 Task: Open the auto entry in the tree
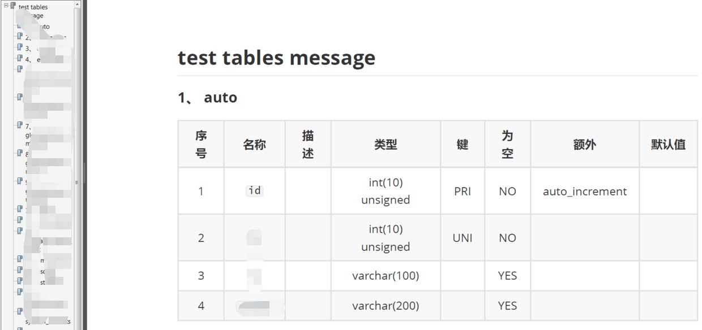[41, 27]
